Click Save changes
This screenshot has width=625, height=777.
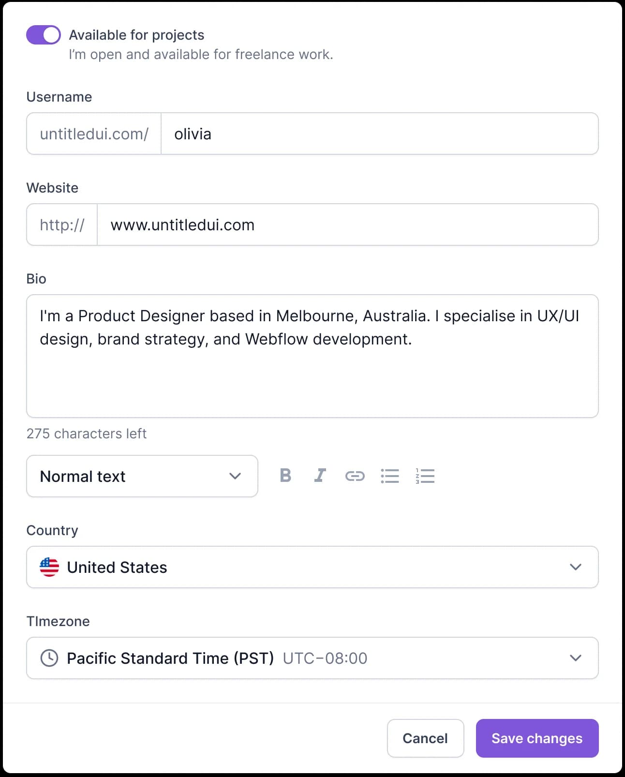pyautogui.click(x=537, y=738)
